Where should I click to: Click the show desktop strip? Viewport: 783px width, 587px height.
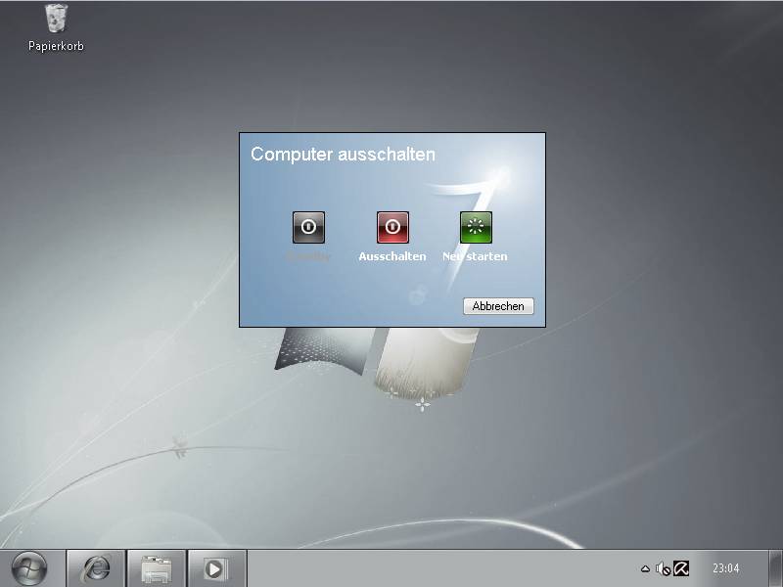click(775, 568)
